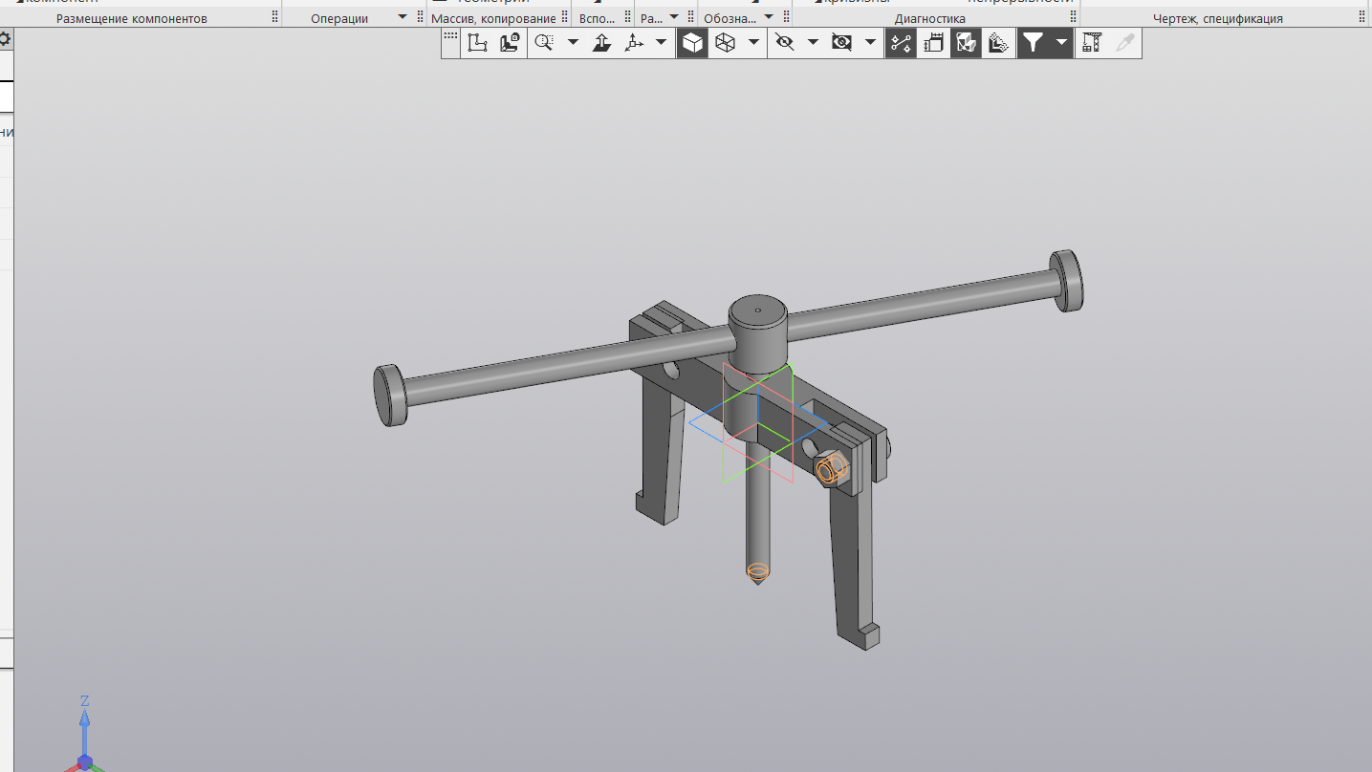Expand the Ра... group dropdown arrow
Screen dimensions: 1372x772
(674, 17)
